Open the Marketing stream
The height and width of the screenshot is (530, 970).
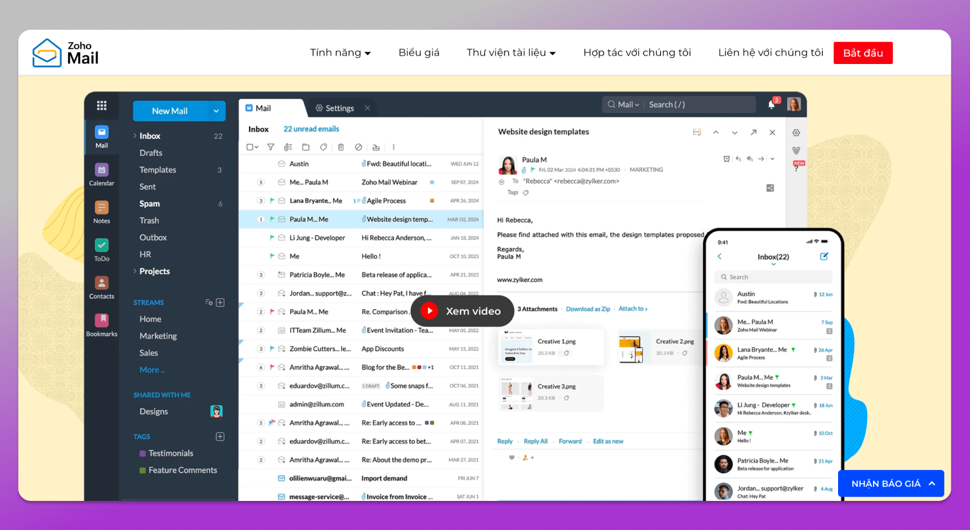tap(158, 336)
